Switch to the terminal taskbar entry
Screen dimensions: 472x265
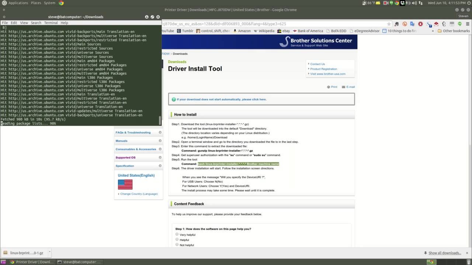(79, 262)
